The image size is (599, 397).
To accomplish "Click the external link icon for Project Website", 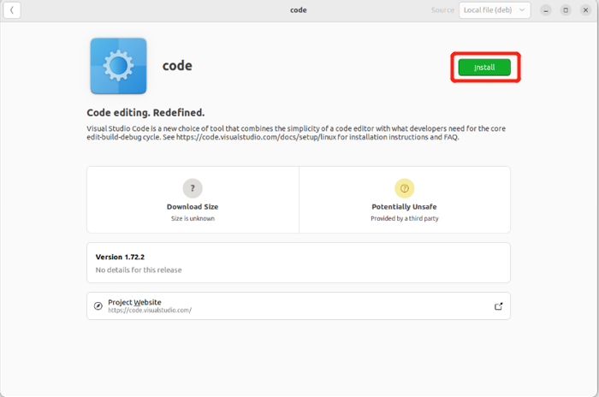I will (498, 306).
